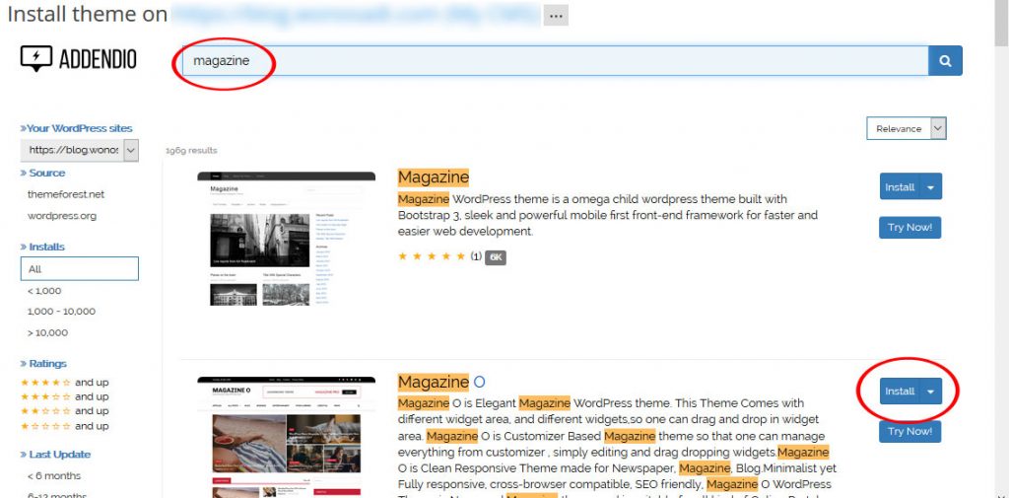Filter by four stars and up
This screenshot has width=1009, height=498.
(x=64, y=382)
